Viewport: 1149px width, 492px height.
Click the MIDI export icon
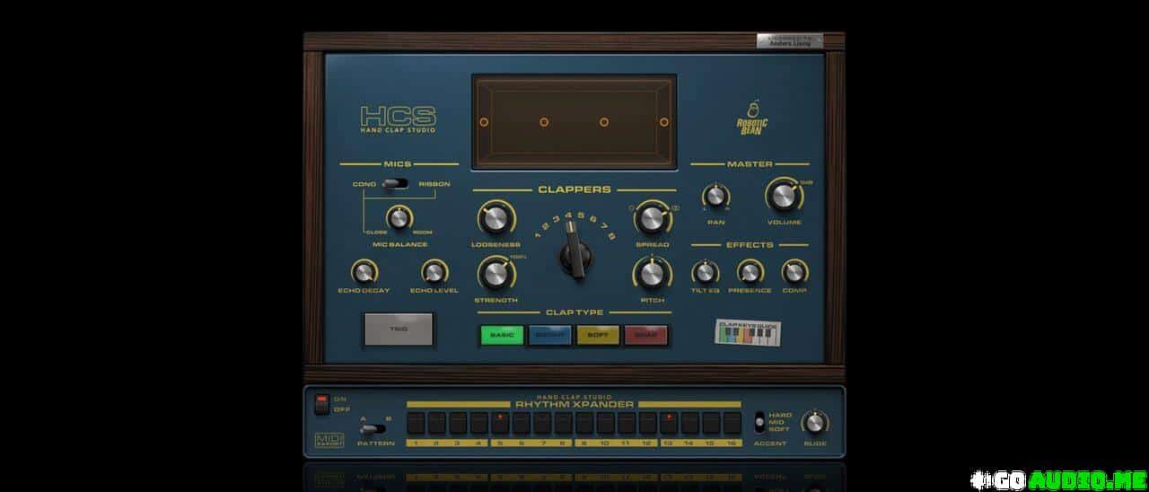(329, 439)
